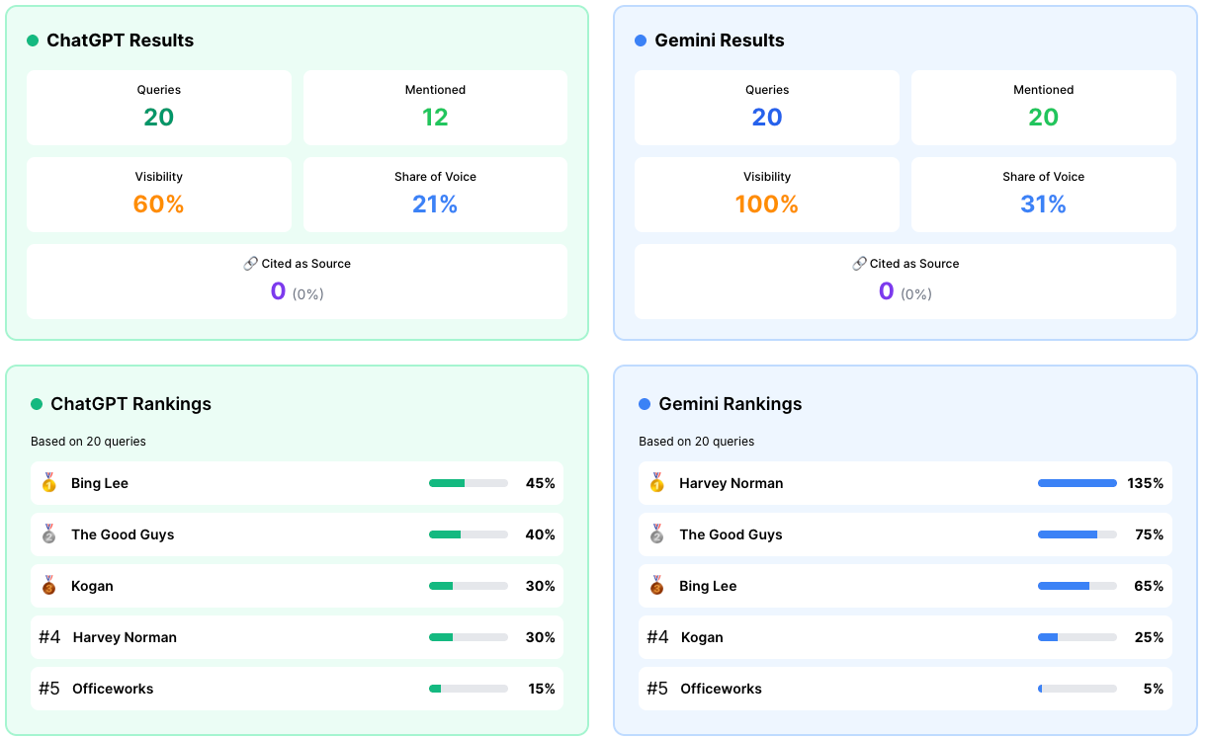Select the Gemini Queries 20 card
This screenshot has width=1207, height=738.
click(x=767, y=108)
